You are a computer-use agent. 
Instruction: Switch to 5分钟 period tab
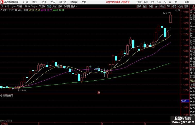point(19,6)
